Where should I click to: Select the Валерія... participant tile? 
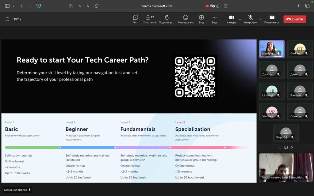tap(300, 91)
